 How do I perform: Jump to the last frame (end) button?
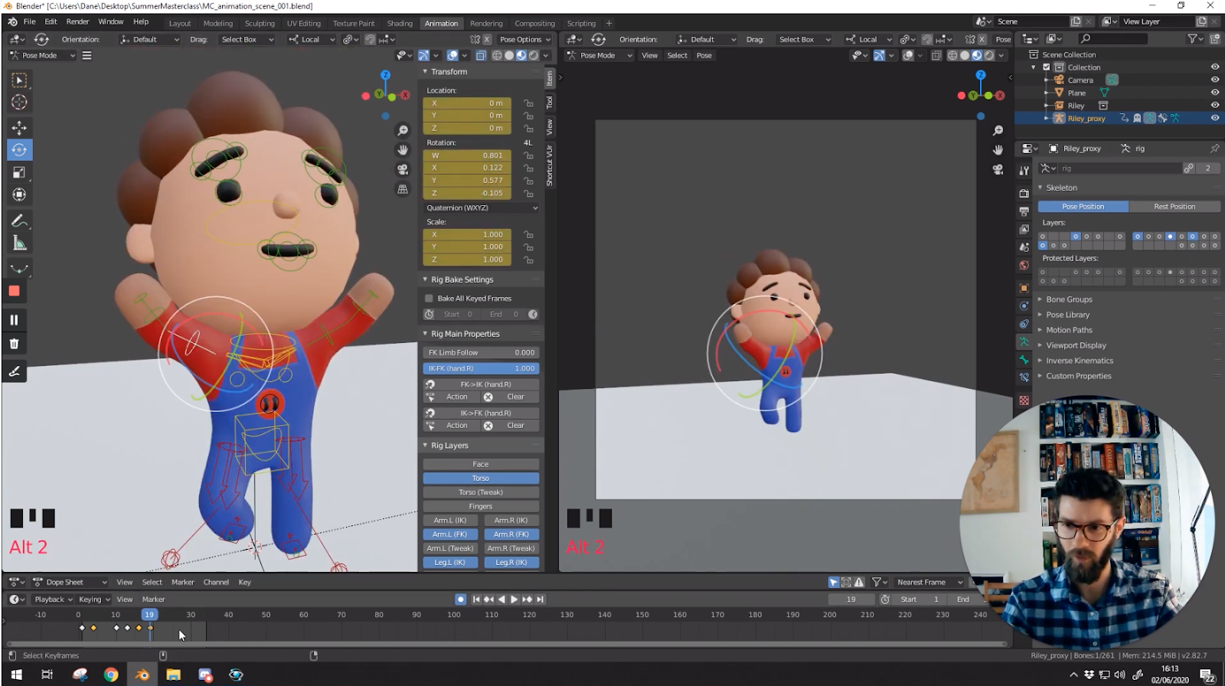point(541,599)
